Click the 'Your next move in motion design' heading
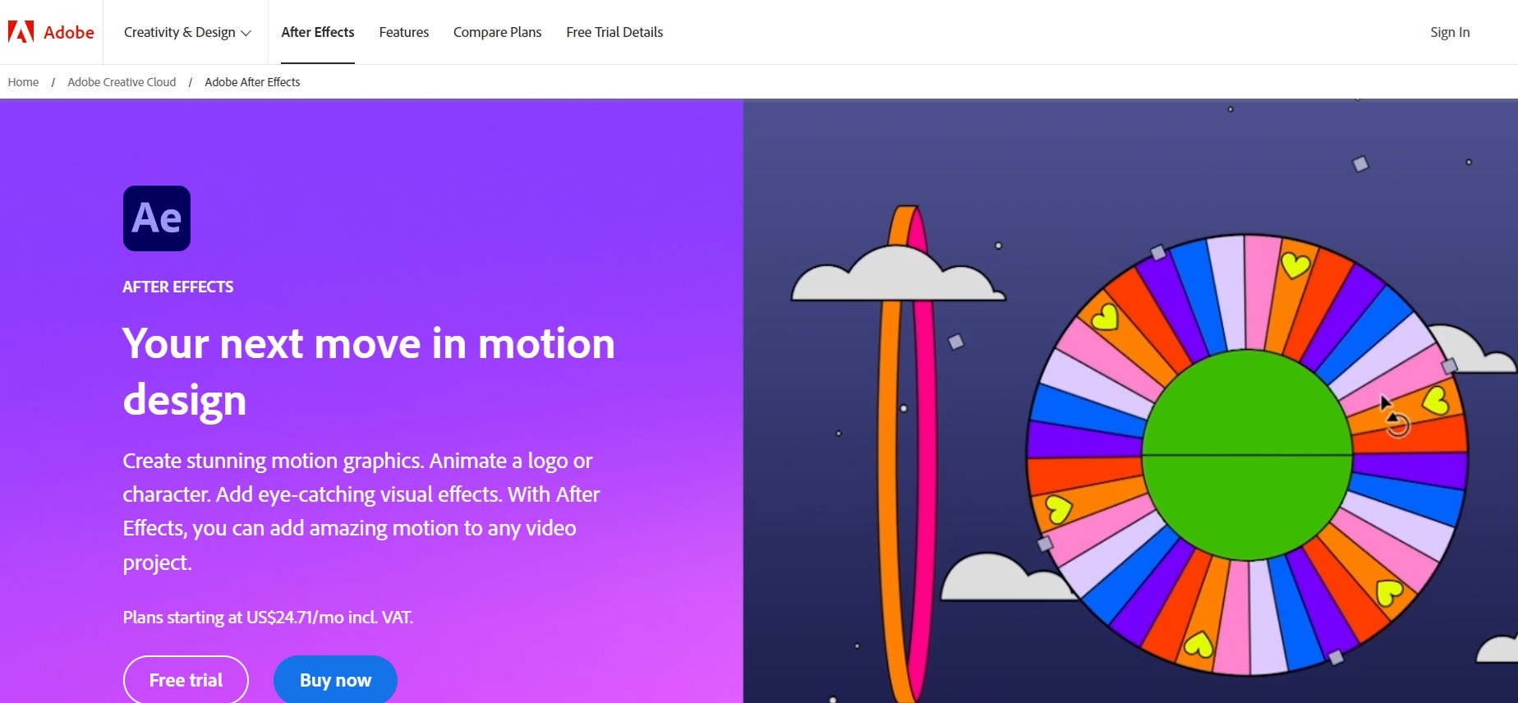Screen dimensions: 1518x703 point(369,371)
